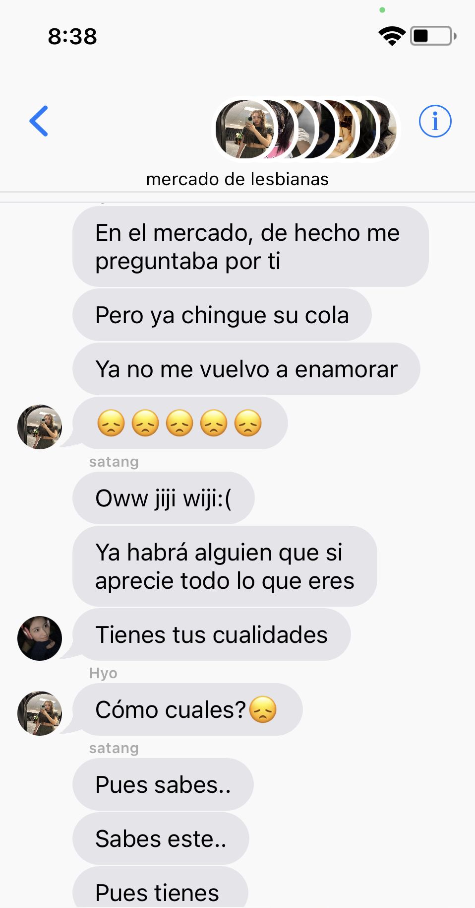The width and height of the screenshot is (475, 908).
Task: Tap the Ya habrá alguien message bubble
Action: point(225,566)
